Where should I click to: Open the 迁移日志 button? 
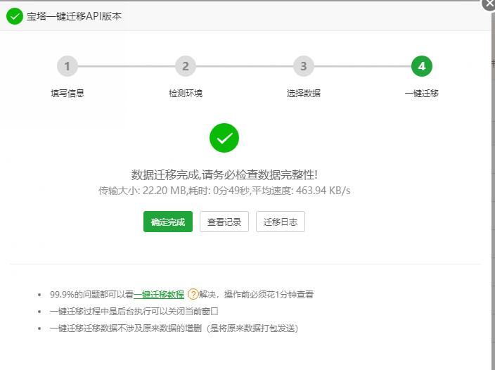[x=281, y=222]
